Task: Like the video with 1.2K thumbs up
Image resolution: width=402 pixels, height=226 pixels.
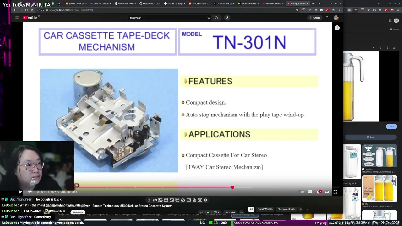Action: [x=205, y=213]
